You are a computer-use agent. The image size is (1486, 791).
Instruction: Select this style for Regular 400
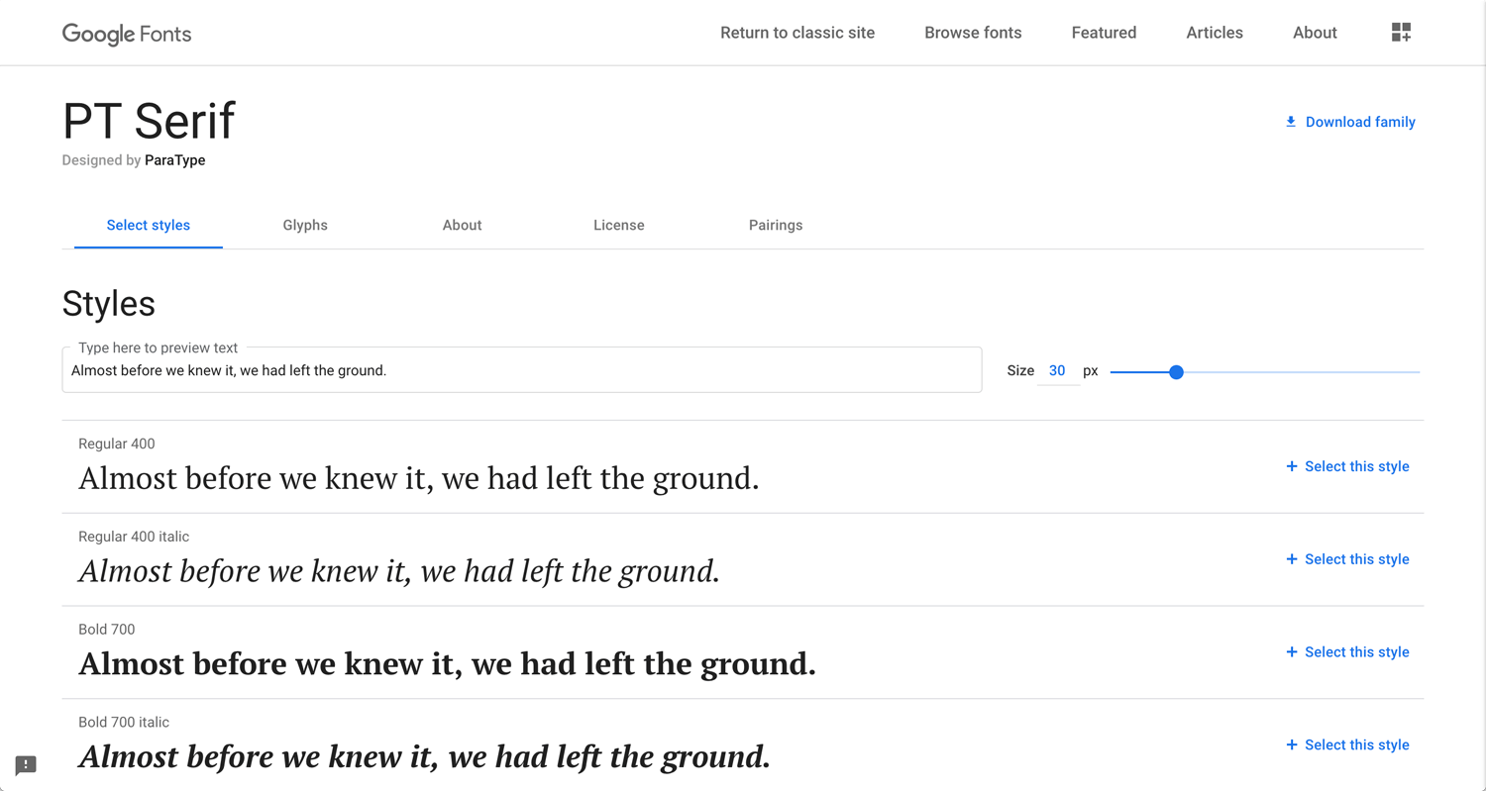[x=1347, y=466]
